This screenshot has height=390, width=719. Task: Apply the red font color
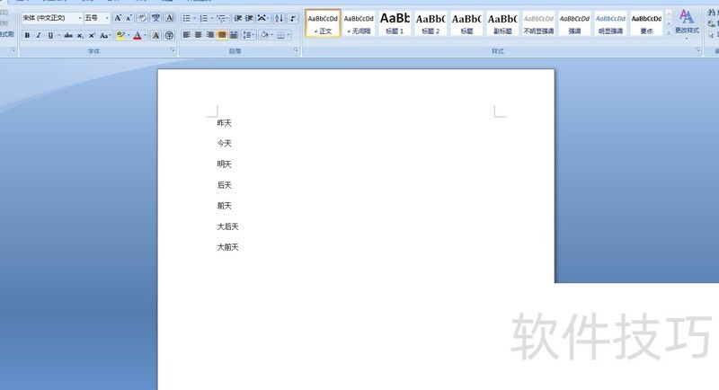point(138,35)
